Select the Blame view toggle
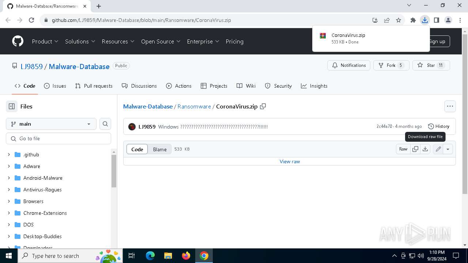468x263 pixels. pos(160,149)
